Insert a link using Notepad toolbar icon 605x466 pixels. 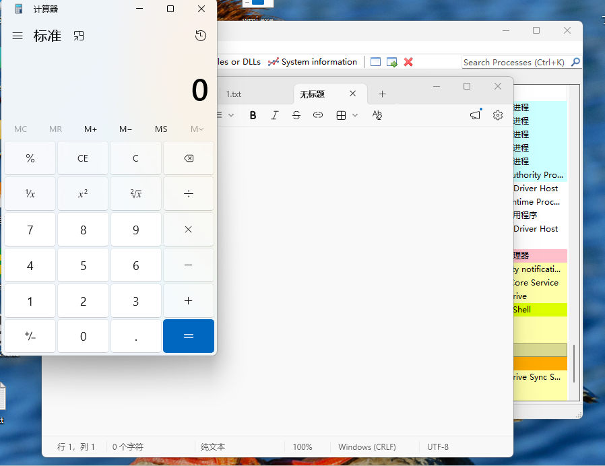coord(318,115)
